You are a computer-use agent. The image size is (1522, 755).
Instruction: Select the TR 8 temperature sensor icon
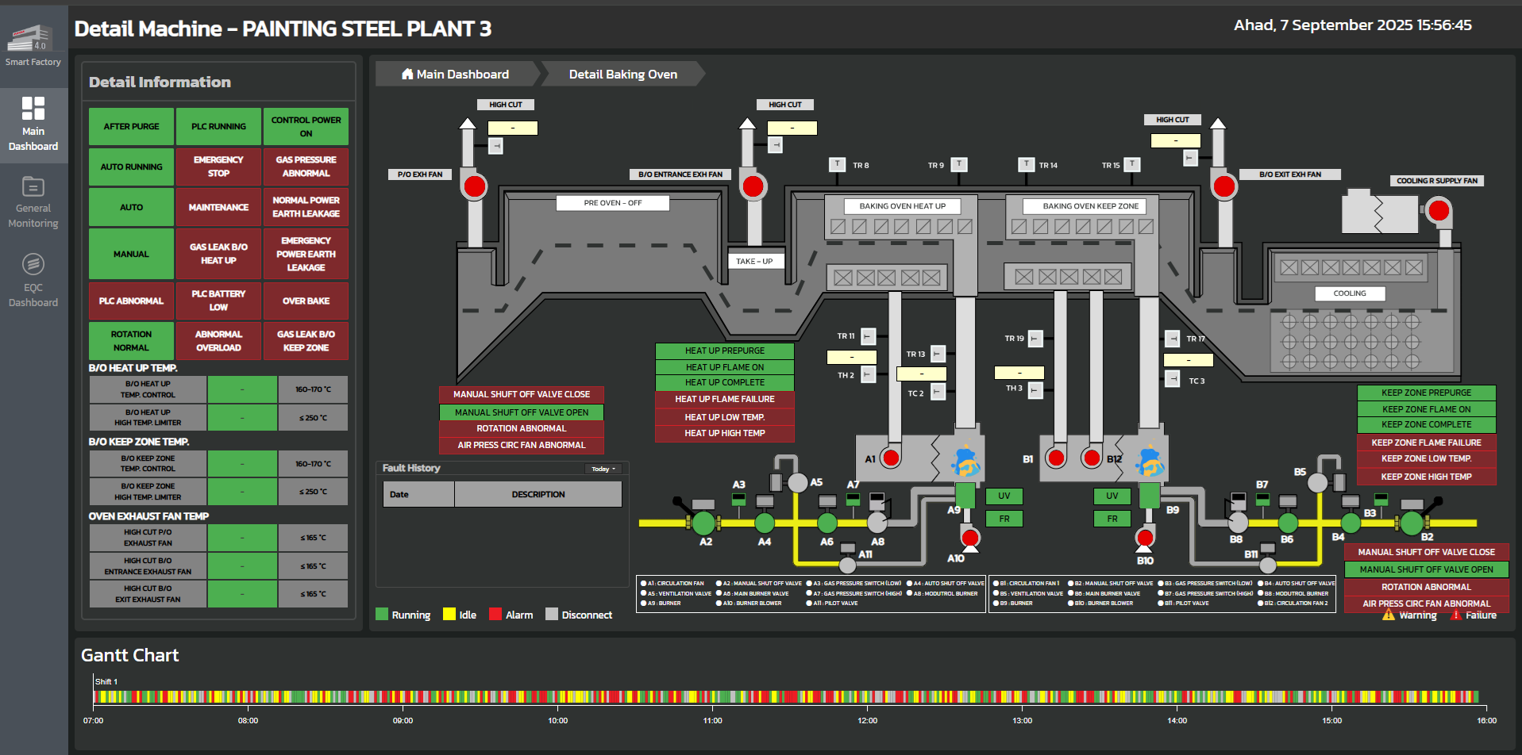pos(837,164)
